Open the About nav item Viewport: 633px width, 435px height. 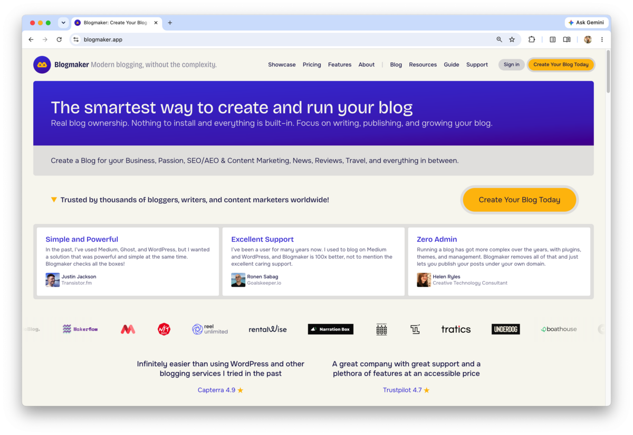367,65
